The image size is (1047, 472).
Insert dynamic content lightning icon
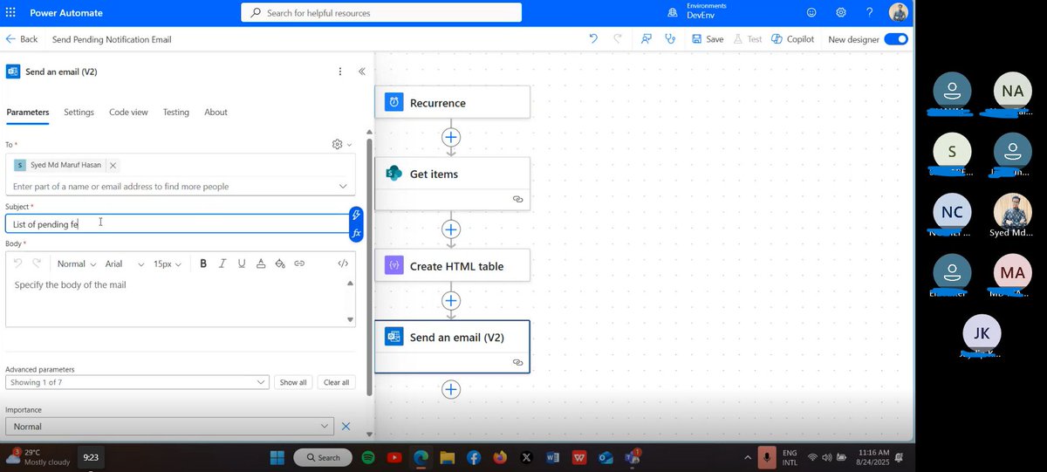point(356,215)
